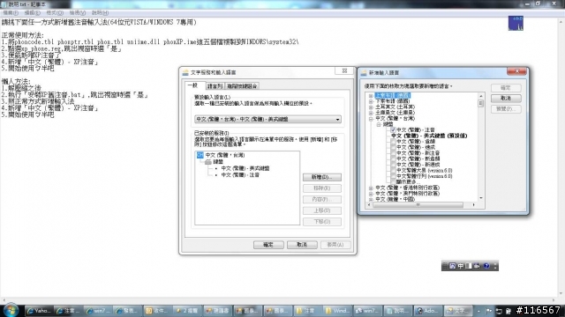
Task: Open the Yahoo Internet Explorer taskbar button
Action: (x=40, y=311)
